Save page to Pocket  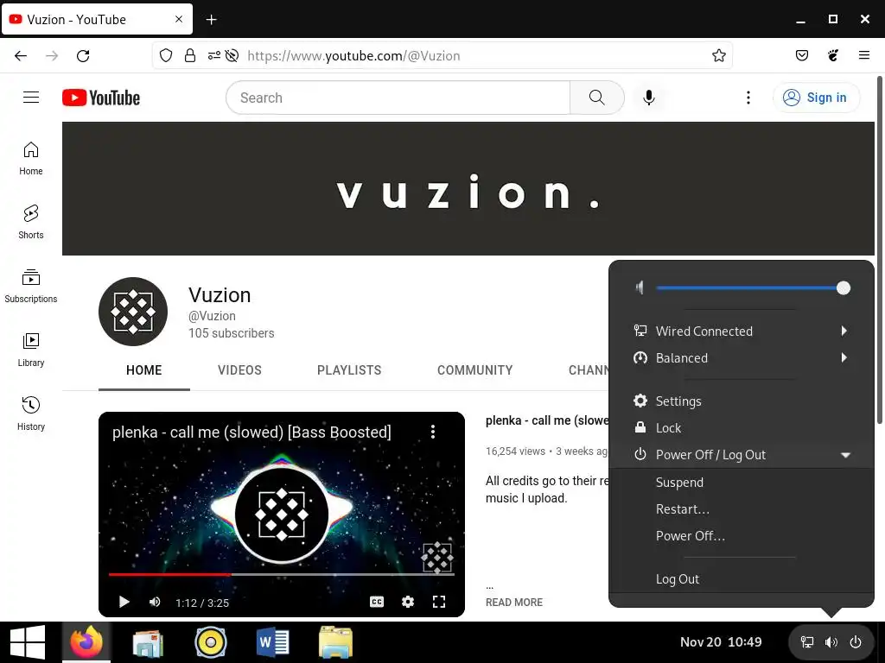[x=801, y=55]
